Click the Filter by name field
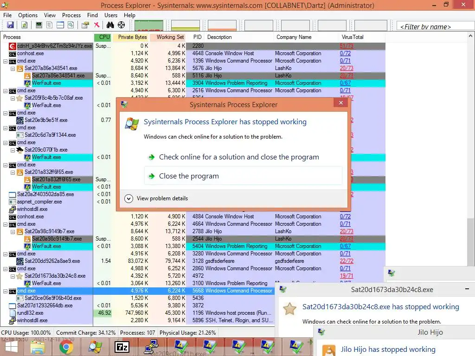475x356 pixels. (x=436, y=26)
